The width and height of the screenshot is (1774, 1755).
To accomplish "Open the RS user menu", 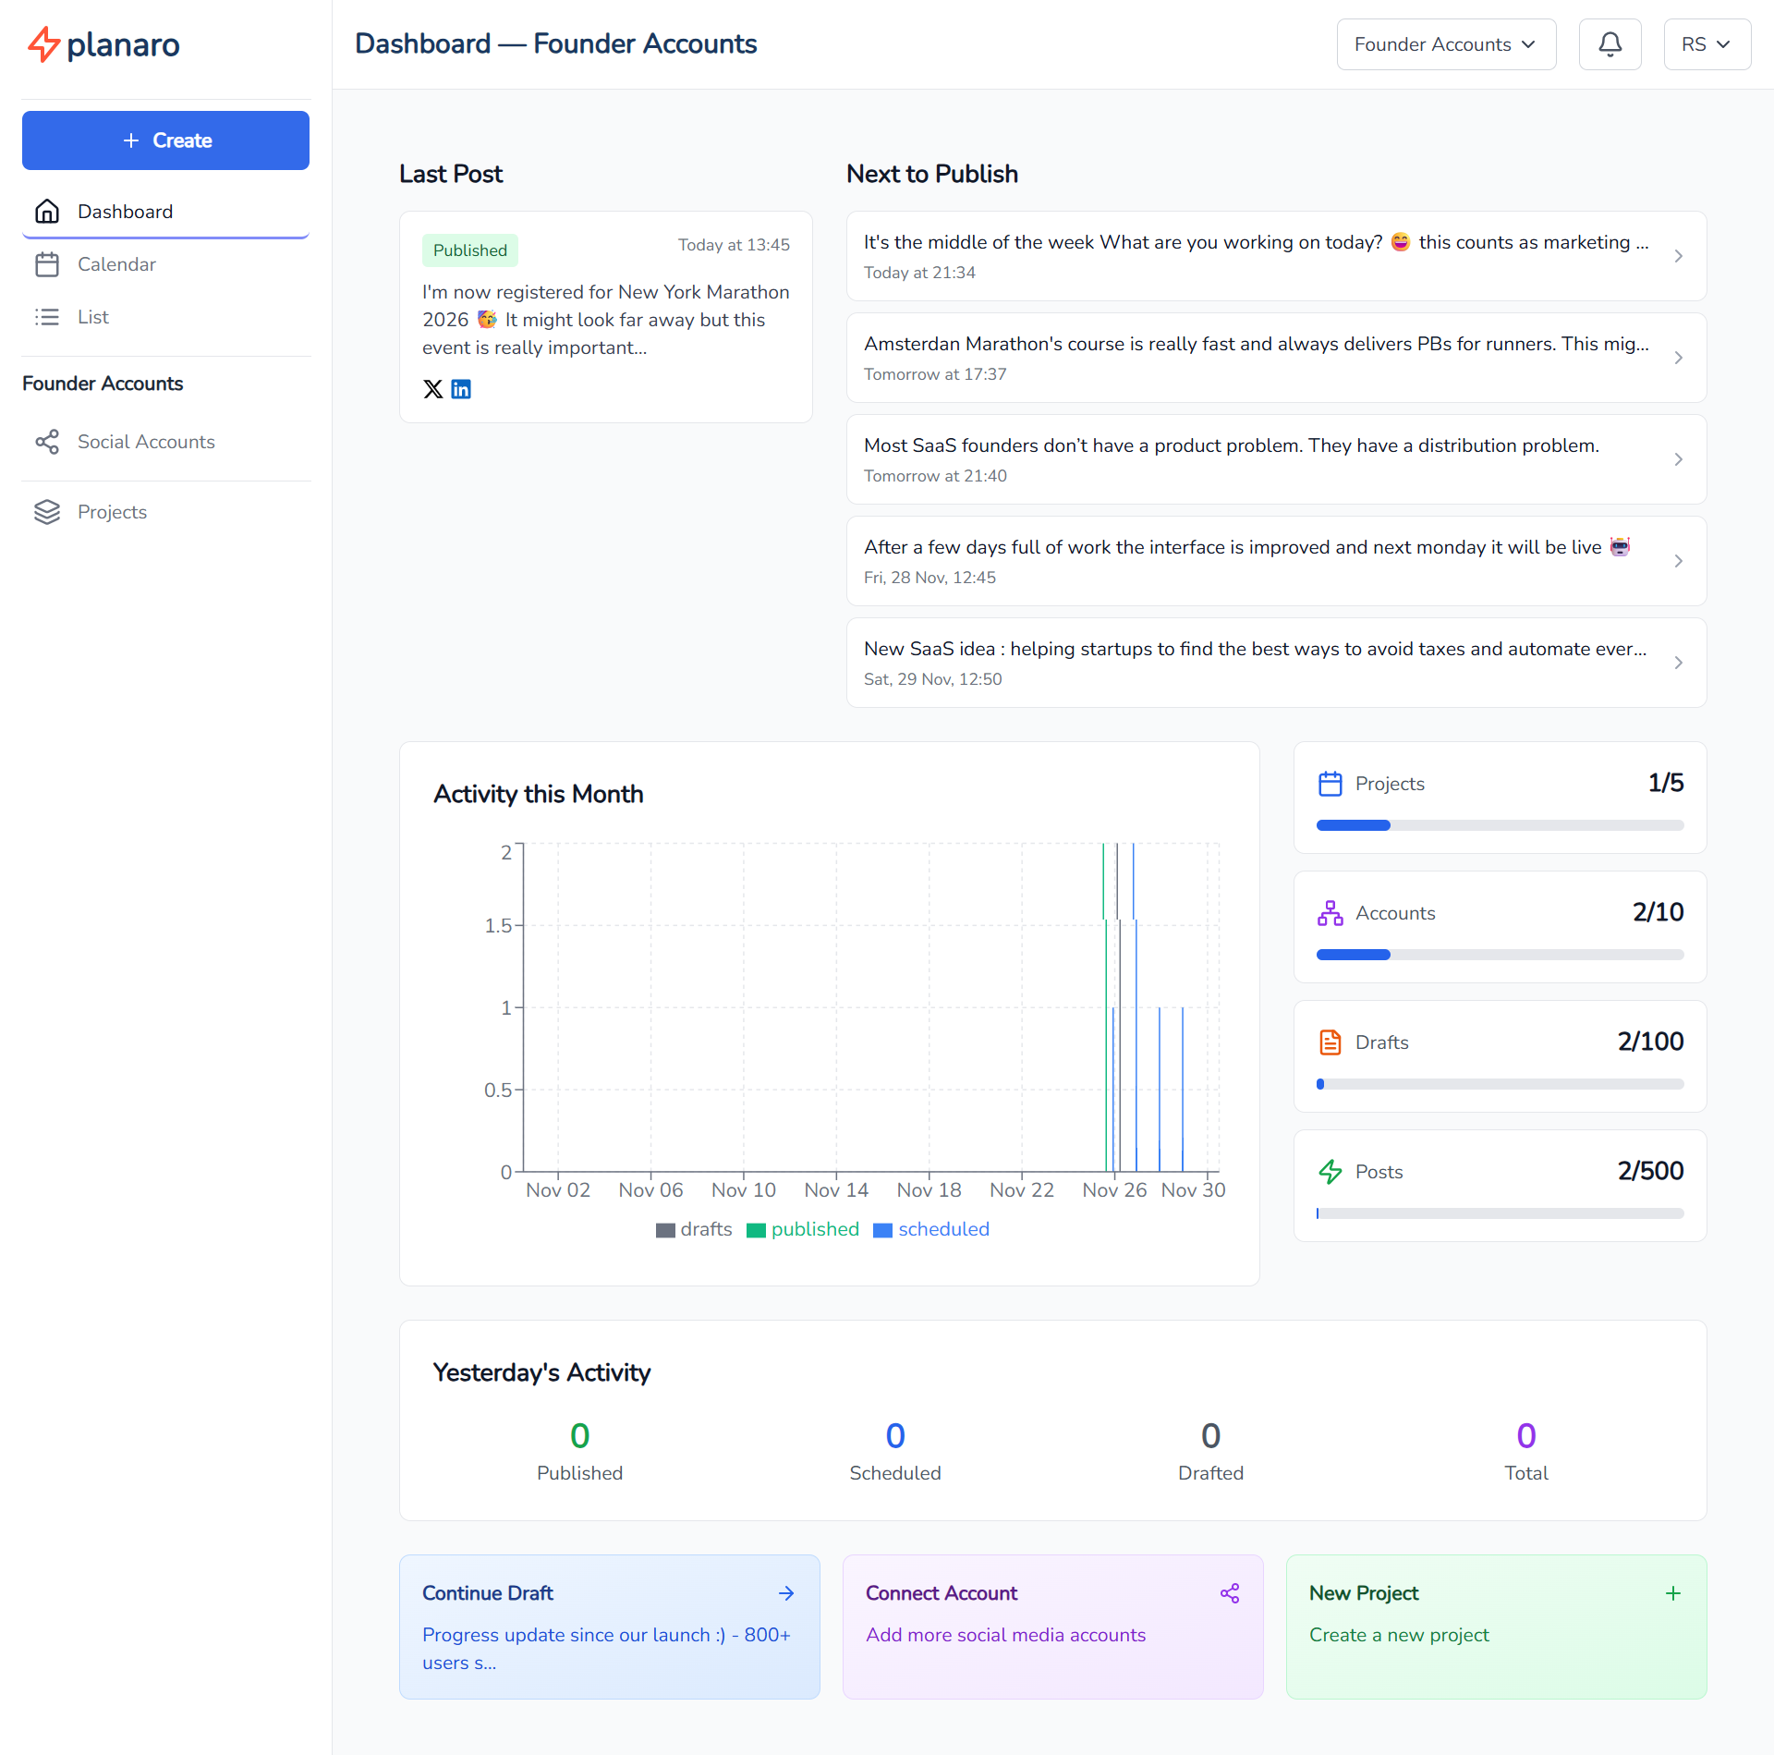I will 1706,43.
